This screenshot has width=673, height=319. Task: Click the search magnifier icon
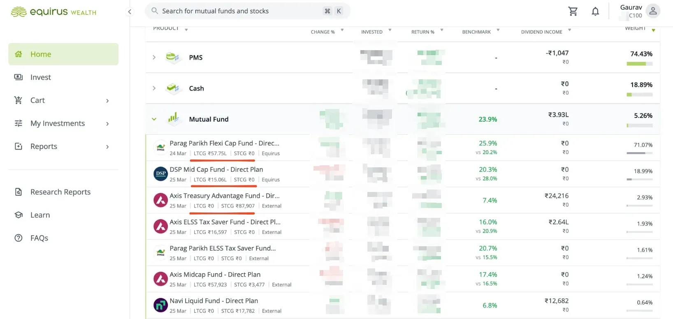tap(155, 11)
